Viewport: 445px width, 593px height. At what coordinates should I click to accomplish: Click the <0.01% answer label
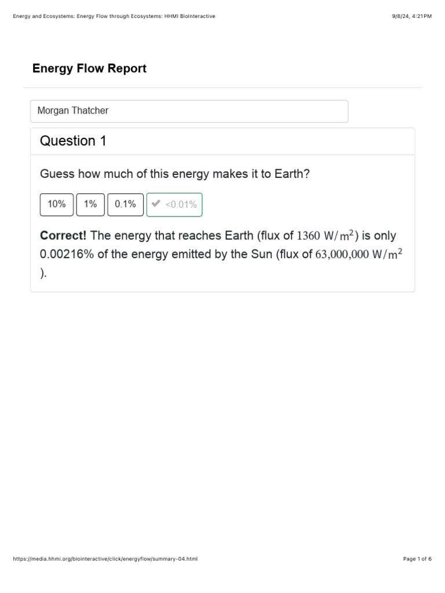click(x=181, y=204)
